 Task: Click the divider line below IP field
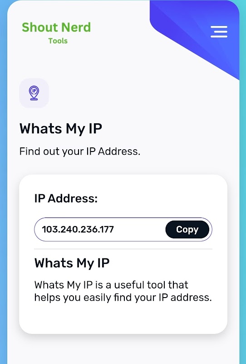coord(123,249)
